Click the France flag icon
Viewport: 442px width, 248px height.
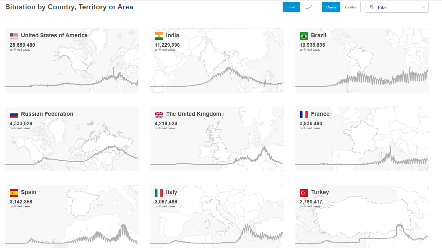pyautogui.click(x=304, y=114)
